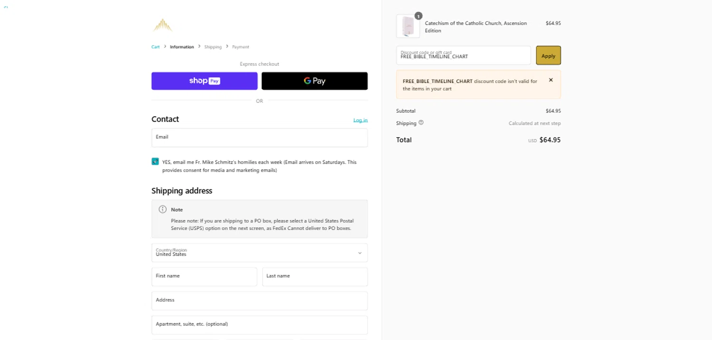
Task: Uncheck the weekly homilies email checkbox
Action: 155,162
